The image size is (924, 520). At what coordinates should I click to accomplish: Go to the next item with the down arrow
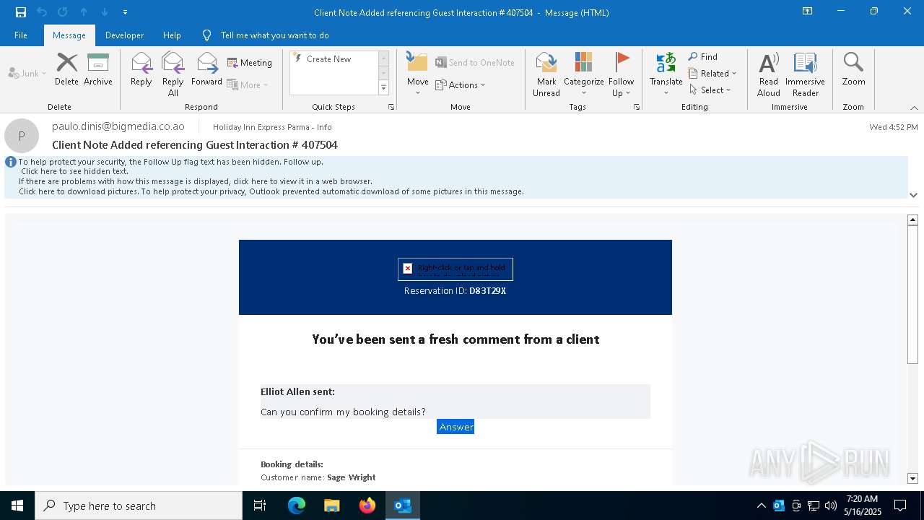(x=105, y=12)
